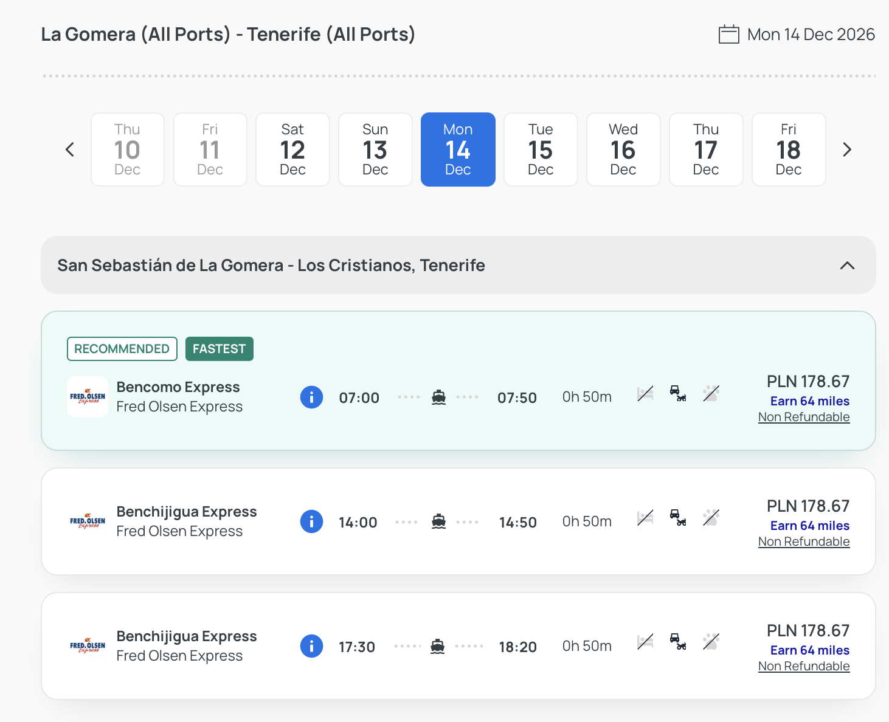
Task: Open info for 14:00 Benchijigua Express sailing
Action: tap(311, 521)
